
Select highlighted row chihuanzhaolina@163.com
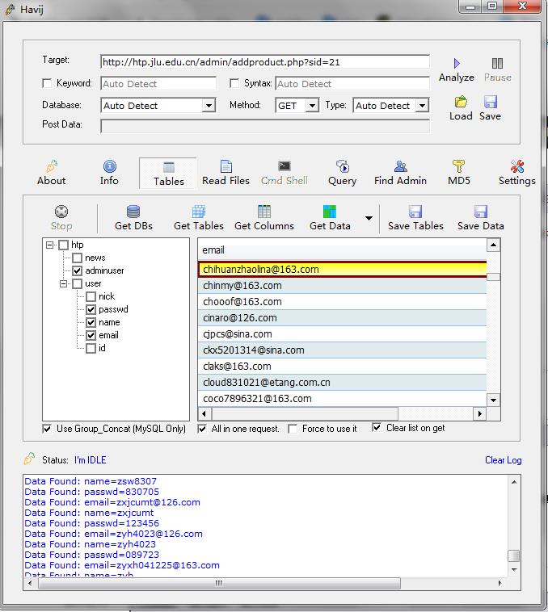(x=342, y=270)
